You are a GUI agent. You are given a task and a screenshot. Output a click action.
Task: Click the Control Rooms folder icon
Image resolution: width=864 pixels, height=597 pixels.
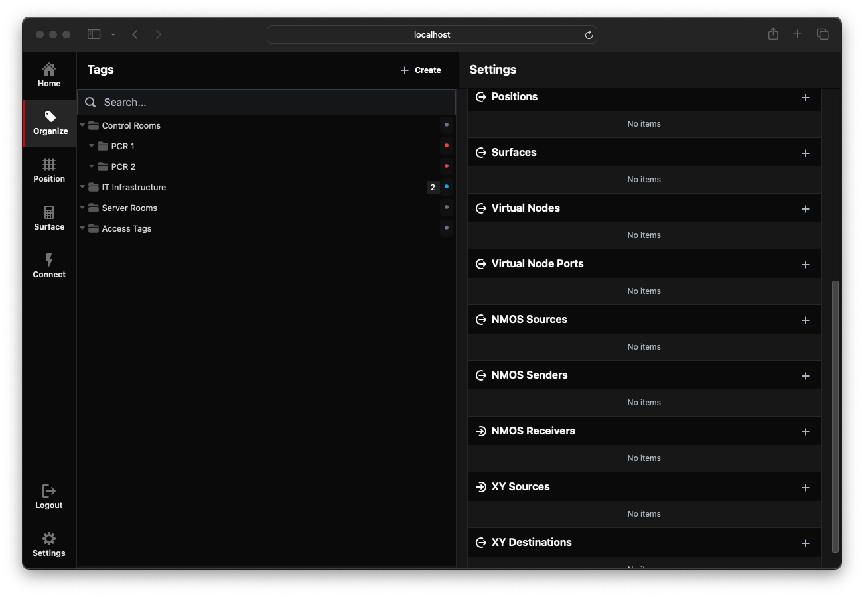[x=94, y=125]
